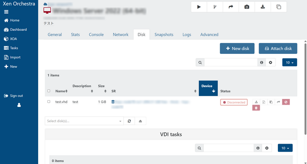Open the user profile icon in sidebar

[x=19, y=105]
